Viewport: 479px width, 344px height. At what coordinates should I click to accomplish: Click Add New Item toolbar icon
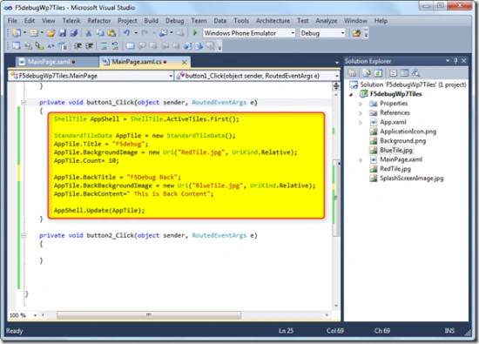(34, 33)
